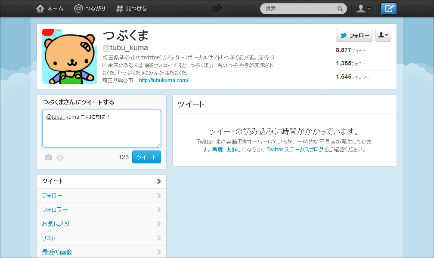Follow つぶくま with the フォロー button
434x258 pixels.
(354, 35)
